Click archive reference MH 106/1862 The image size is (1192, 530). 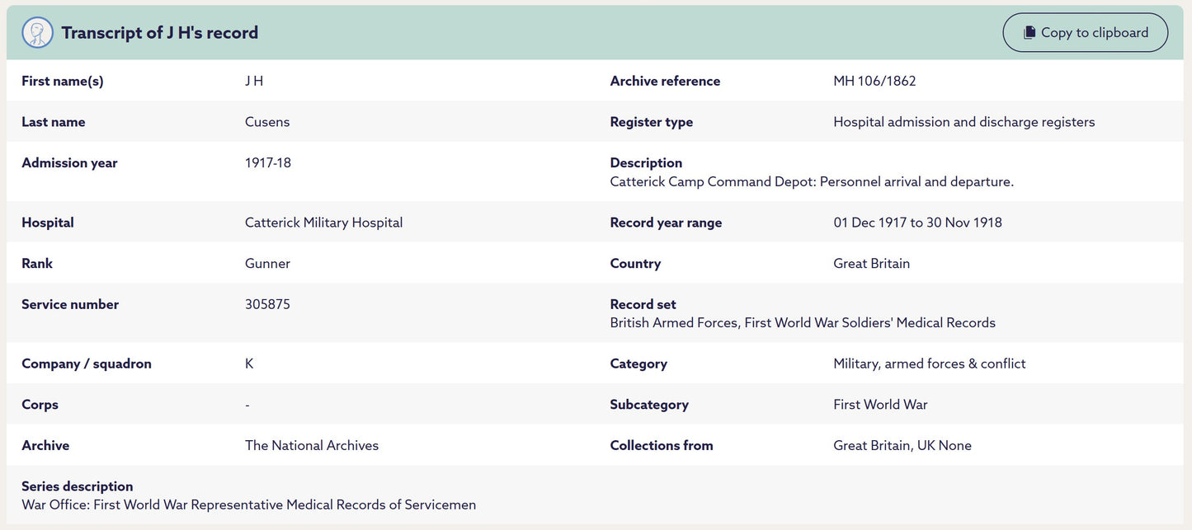(874, 81)
